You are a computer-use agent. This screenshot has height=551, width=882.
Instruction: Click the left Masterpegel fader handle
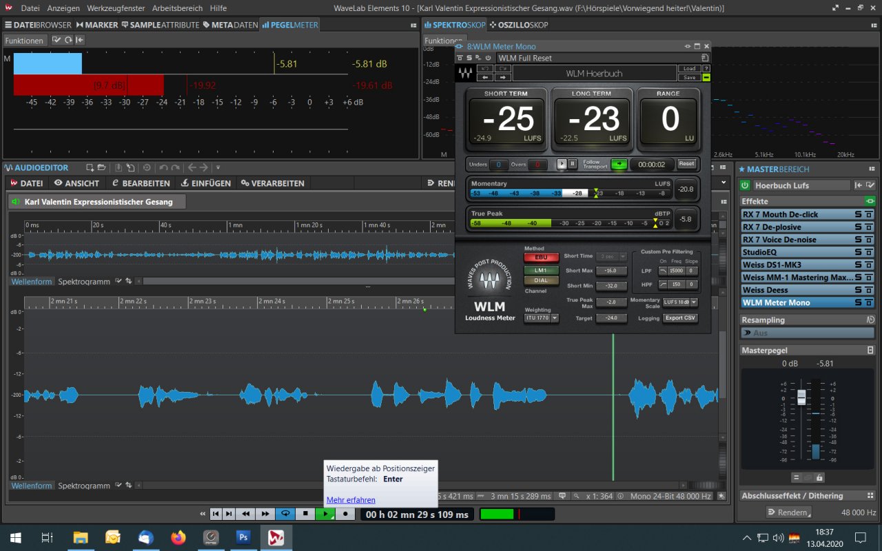(x=801, y=397)
